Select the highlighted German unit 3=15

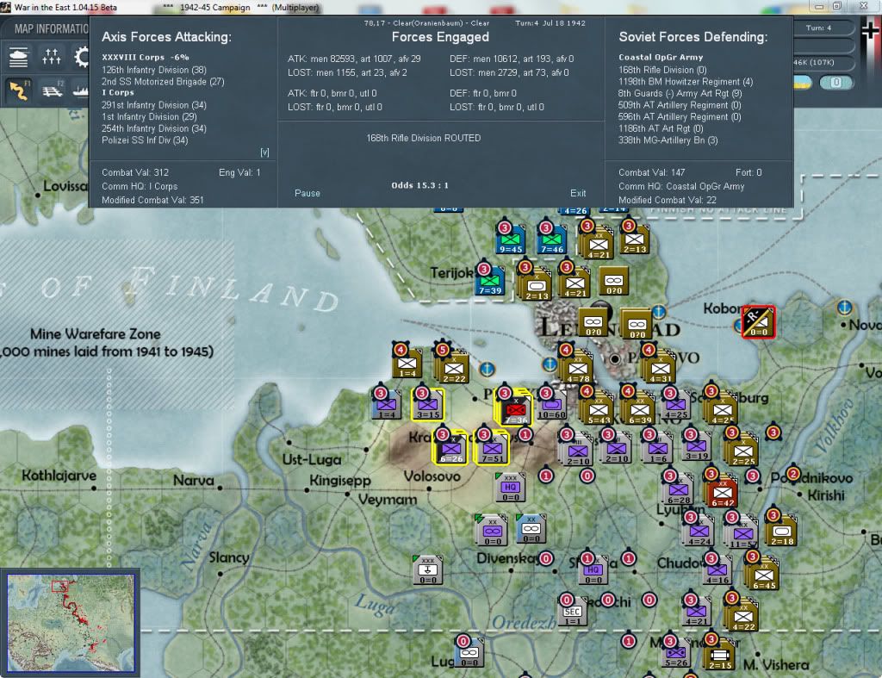coord(428,405)
